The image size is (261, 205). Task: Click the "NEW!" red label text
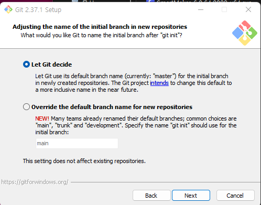(42, 118)
